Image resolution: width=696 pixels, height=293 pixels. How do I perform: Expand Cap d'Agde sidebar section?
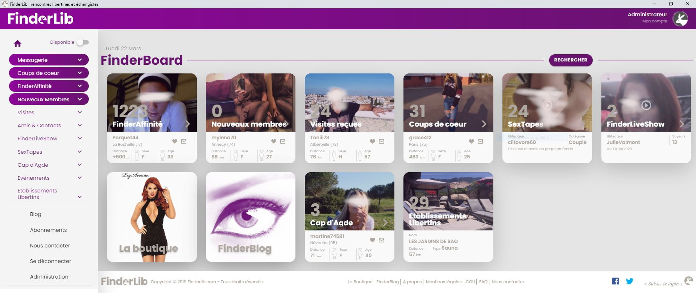[49, 165]
